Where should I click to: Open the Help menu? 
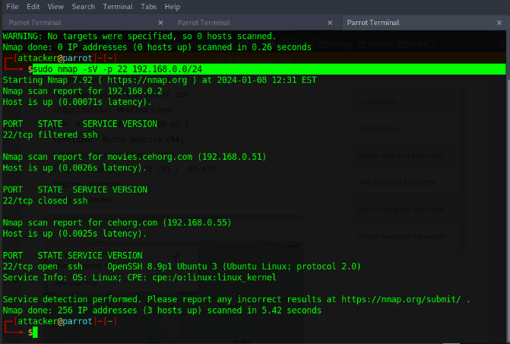(x=173, y=6)
